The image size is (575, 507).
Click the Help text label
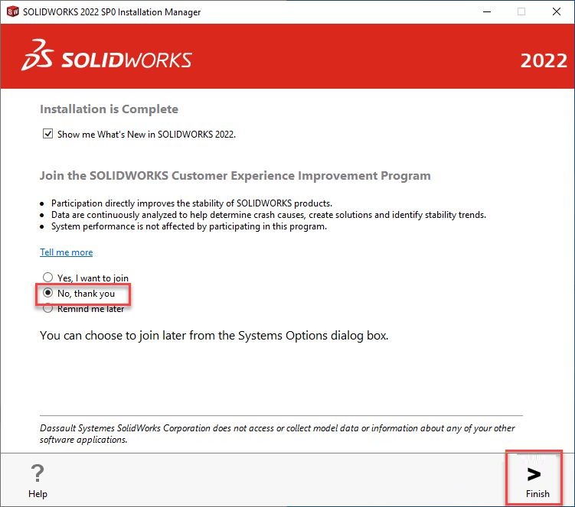[38, 494]
